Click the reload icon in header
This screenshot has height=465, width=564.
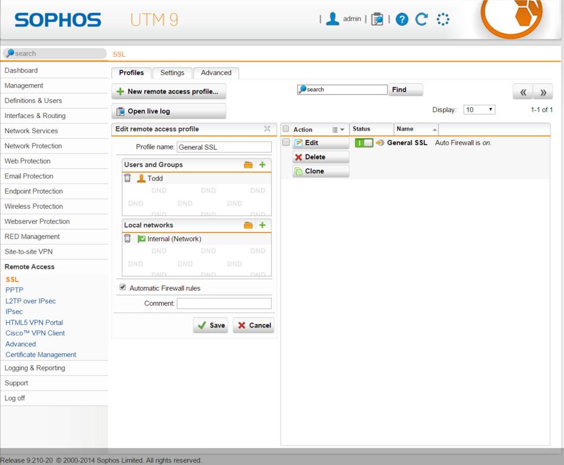(421, 19)
